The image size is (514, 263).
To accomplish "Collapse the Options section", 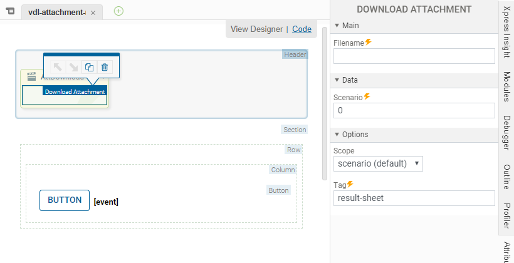I will tap(337, 135).
